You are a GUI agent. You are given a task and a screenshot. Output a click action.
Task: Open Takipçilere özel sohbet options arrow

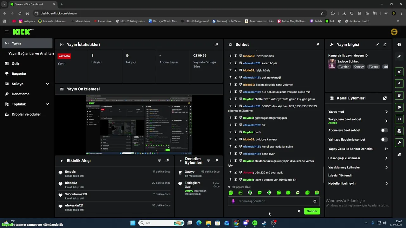click(386, 121)
